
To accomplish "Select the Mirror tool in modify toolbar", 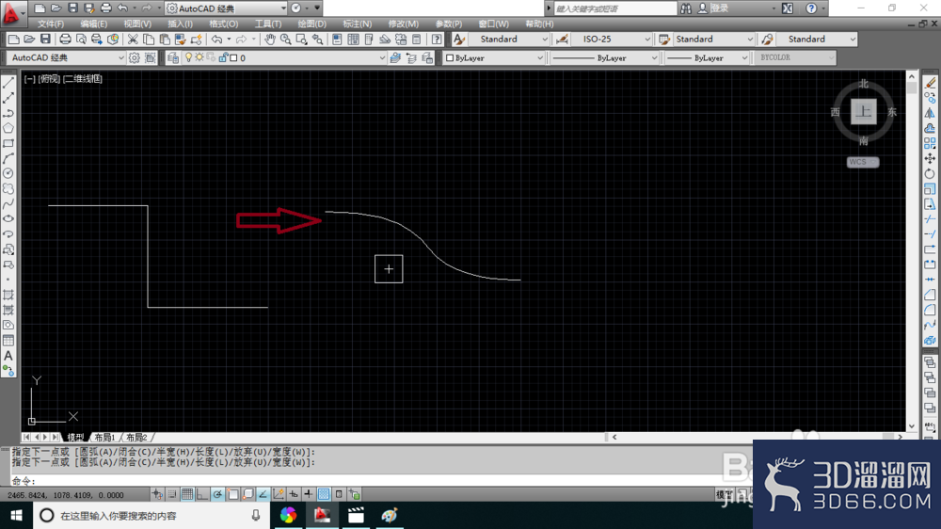I will tap(930, 113).
